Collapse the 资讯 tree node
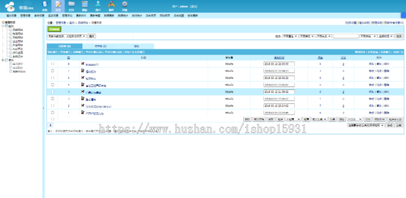 [x=3, y=60]
